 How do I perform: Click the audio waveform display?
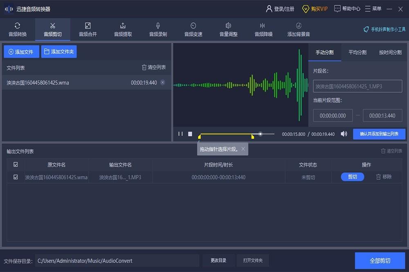coord(240,85)
